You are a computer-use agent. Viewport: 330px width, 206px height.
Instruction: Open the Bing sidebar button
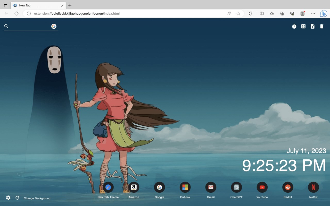tap(324, 13)
